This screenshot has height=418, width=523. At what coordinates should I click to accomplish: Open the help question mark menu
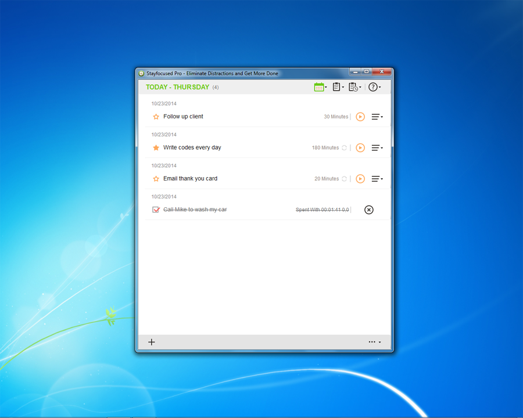[x=374, y=87]
